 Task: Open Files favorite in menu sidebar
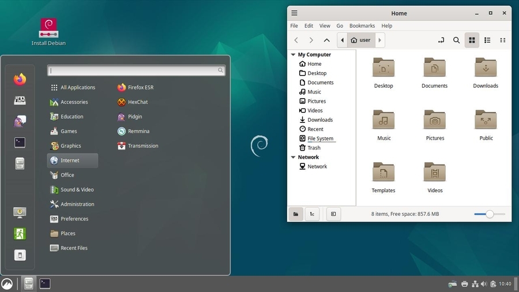click(20, 163)
